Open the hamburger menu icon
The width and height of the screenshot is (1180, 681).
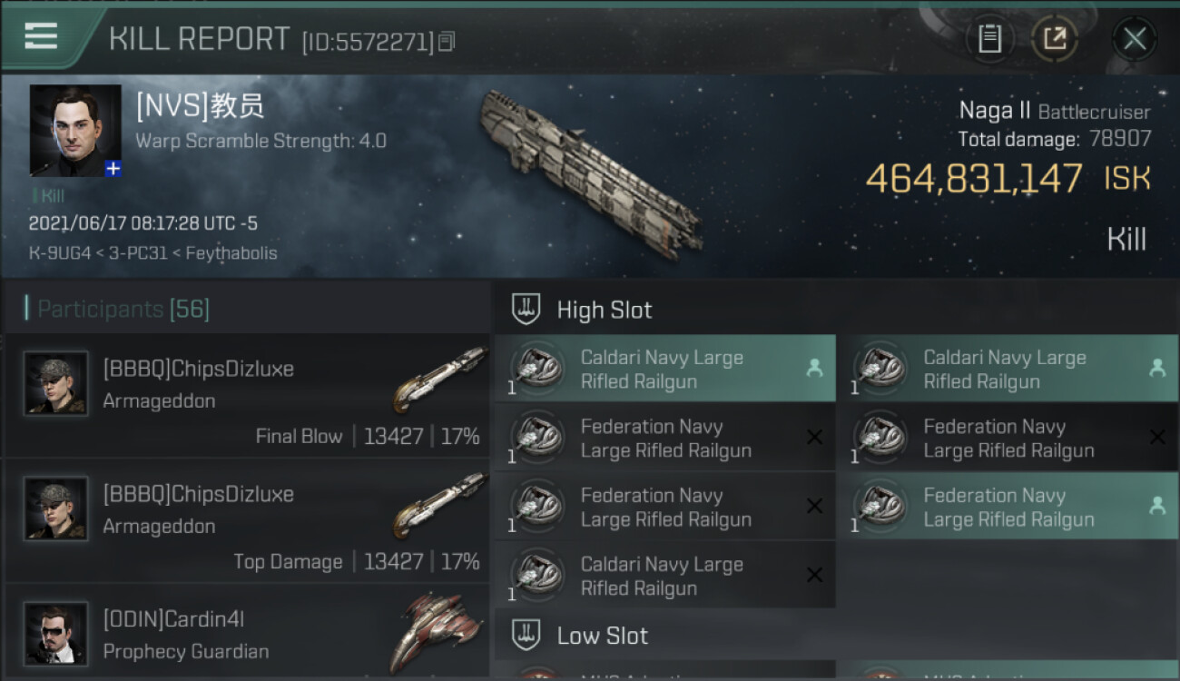pos(41,36)
